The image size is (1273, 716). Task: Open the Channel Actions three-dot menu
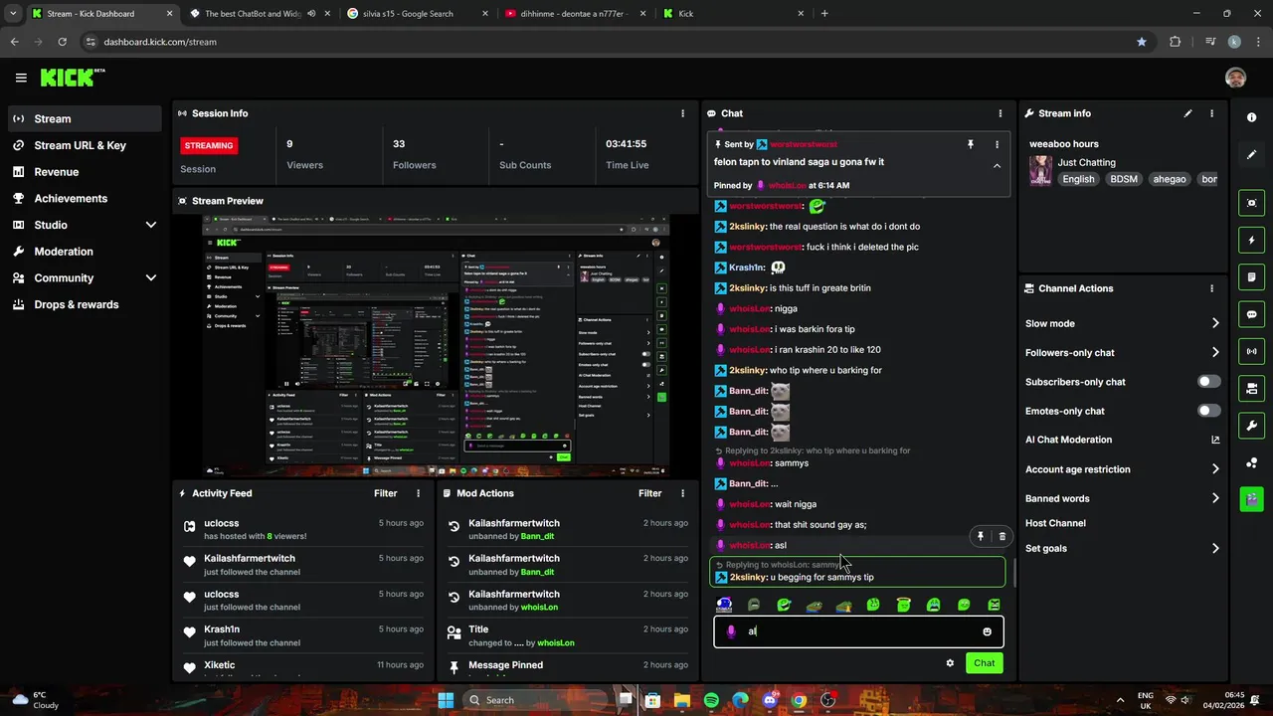pyautogui.click(x=1211, y=288)
